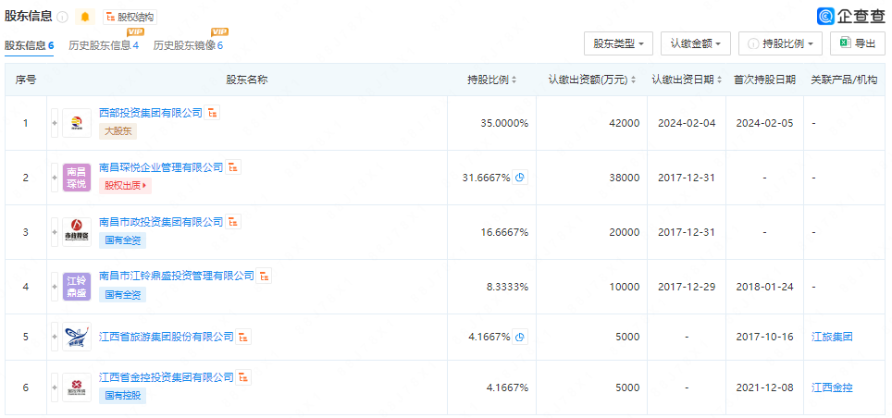Click the 2018-01-24 date cell
The height and width of the screenshot is (418, 892).
[764, 287]
